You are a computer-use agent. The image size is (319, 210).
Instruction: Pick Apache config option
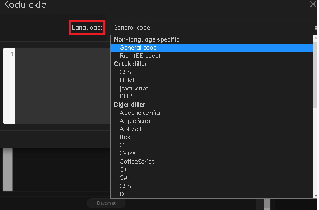pyautogui.click(x=140, y=113)
